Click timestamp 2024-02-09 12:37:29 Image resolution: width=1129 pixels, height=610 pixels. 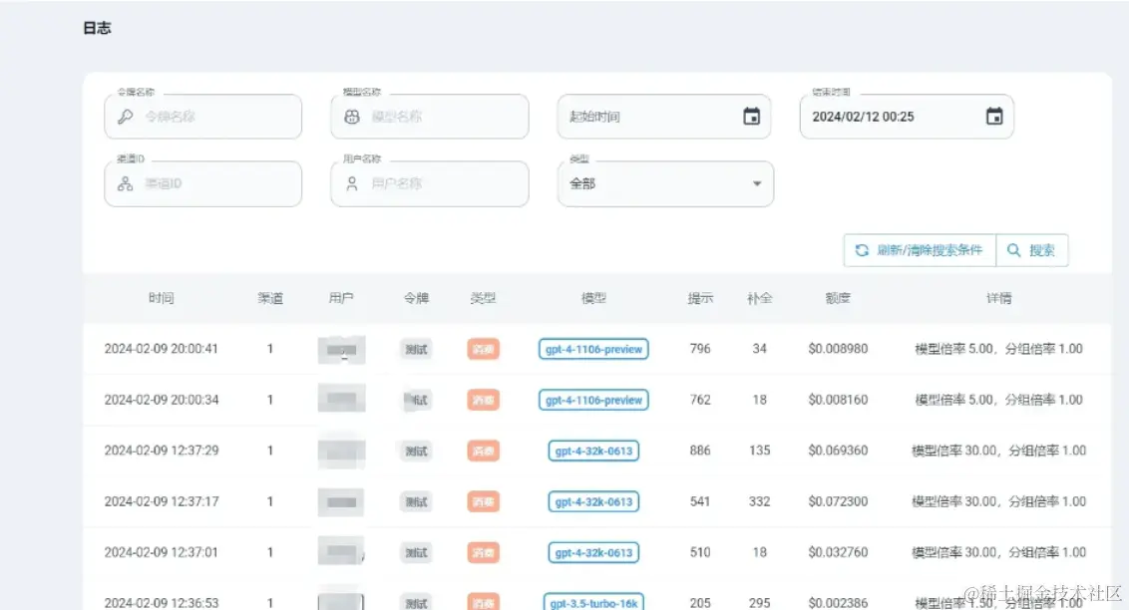tap(162, 452)
